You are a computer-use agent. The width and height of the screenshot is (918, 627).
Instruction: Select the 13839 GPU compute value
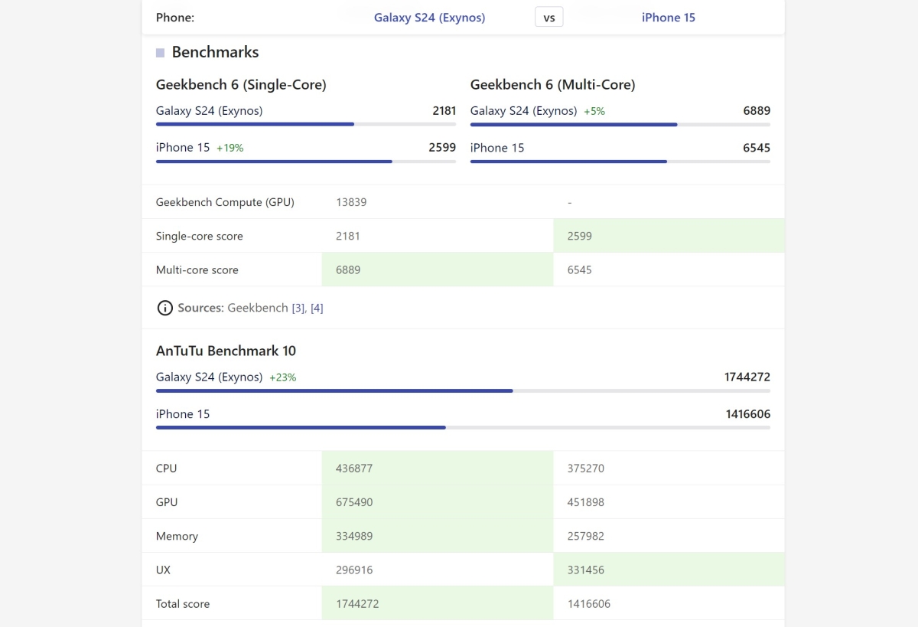351,202
